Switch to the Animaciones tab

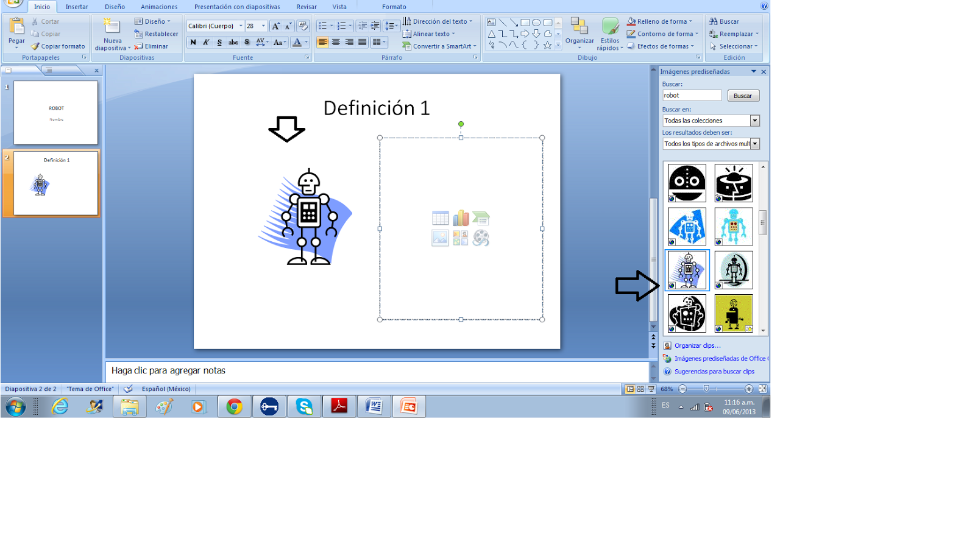pyautogui.click(x=158, y=7)
